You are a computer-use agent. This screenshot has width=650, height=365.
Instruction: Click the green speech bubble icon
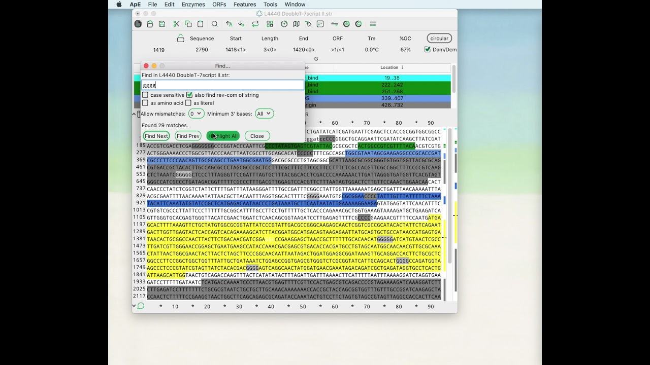click(141, 306)
